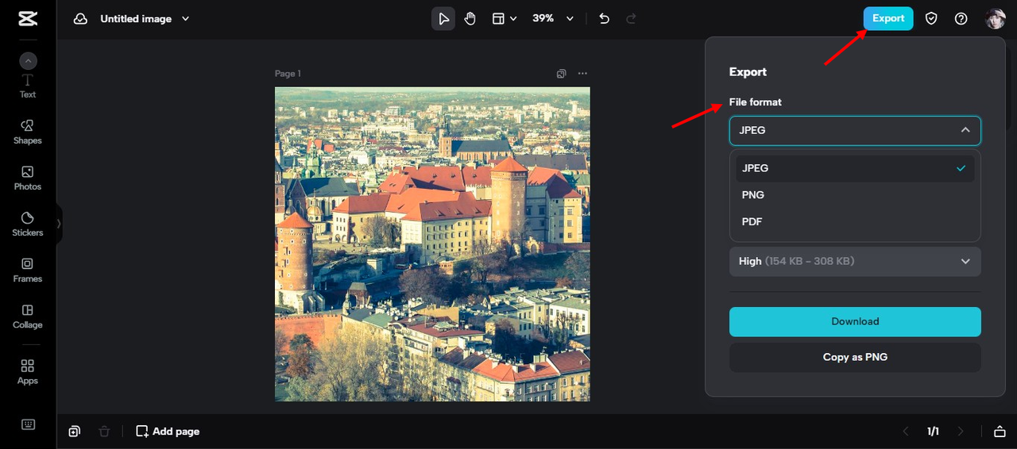Screen dimensions: 1017x449
Task: Choose JPEG from the format list
Action: [x=855, y=168]
